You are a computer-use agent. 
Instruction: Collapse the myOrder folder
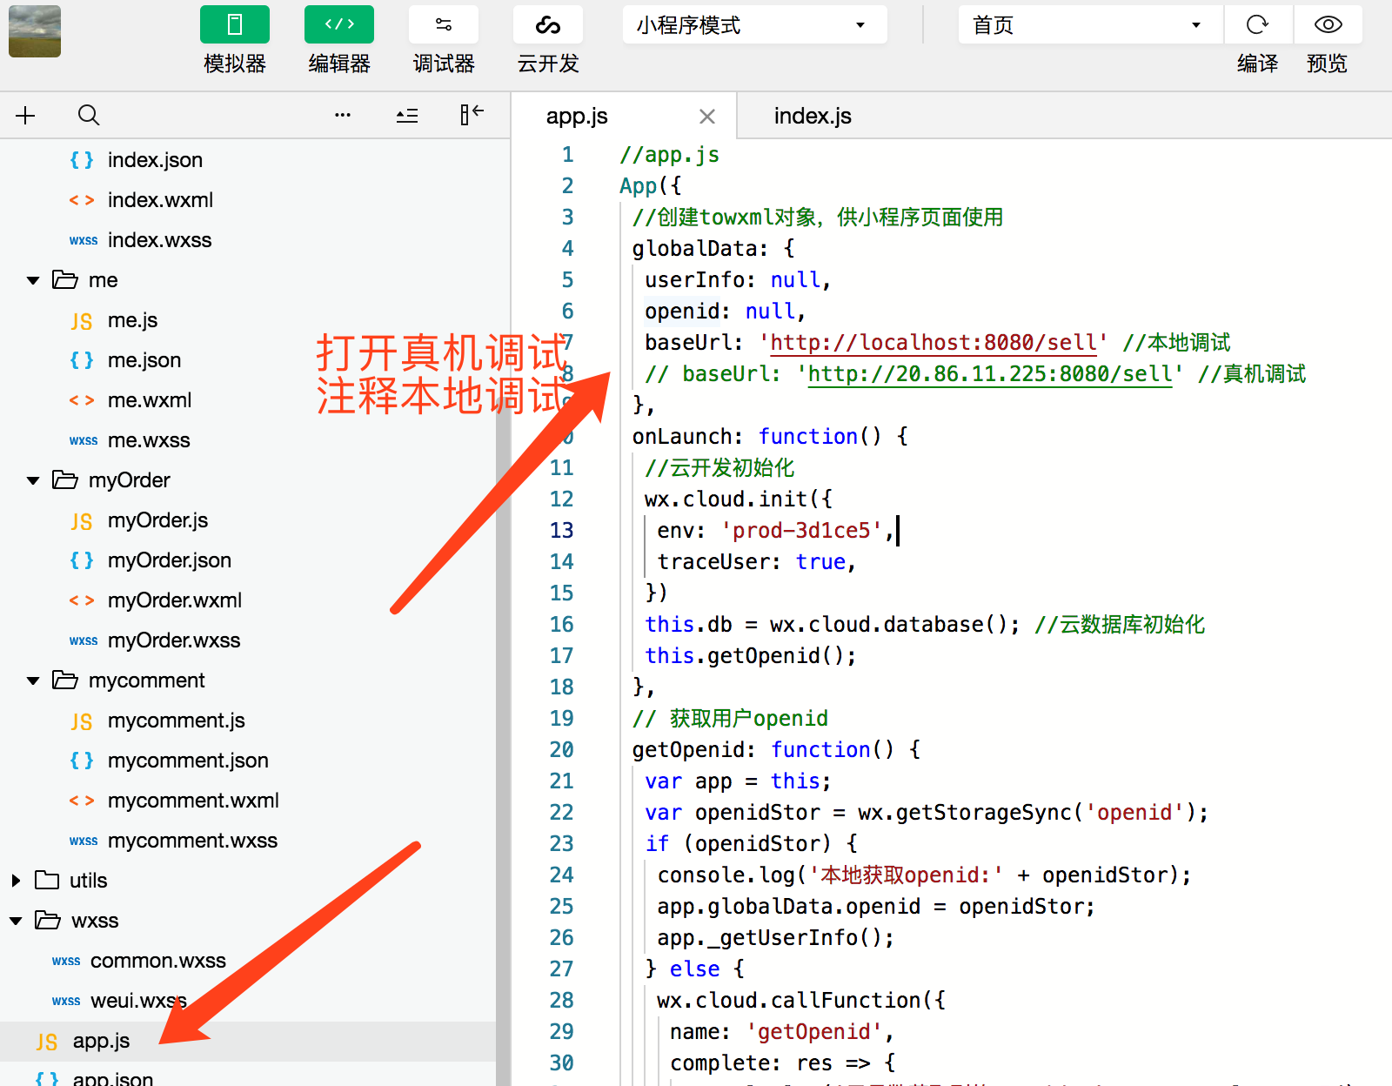click(33, 480)
